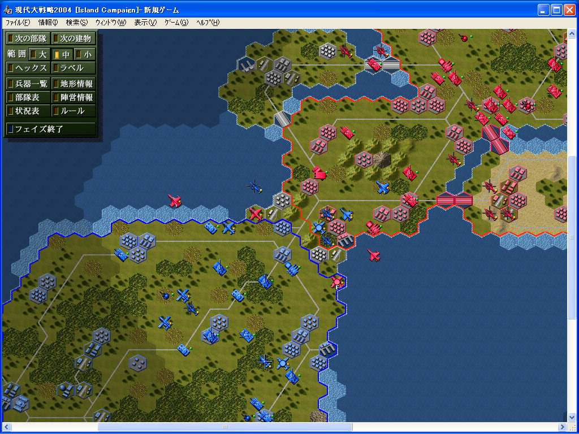Image resolution: width=579 pixels, height=434 pixels.
Task: Click the horizontal scrollbar left arrow
Action: click(x=7, y=427)
